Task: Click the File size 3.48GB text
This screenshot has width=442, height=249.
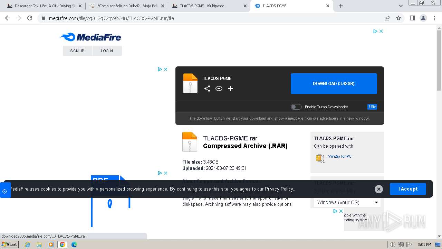Action: coord(200,162)
